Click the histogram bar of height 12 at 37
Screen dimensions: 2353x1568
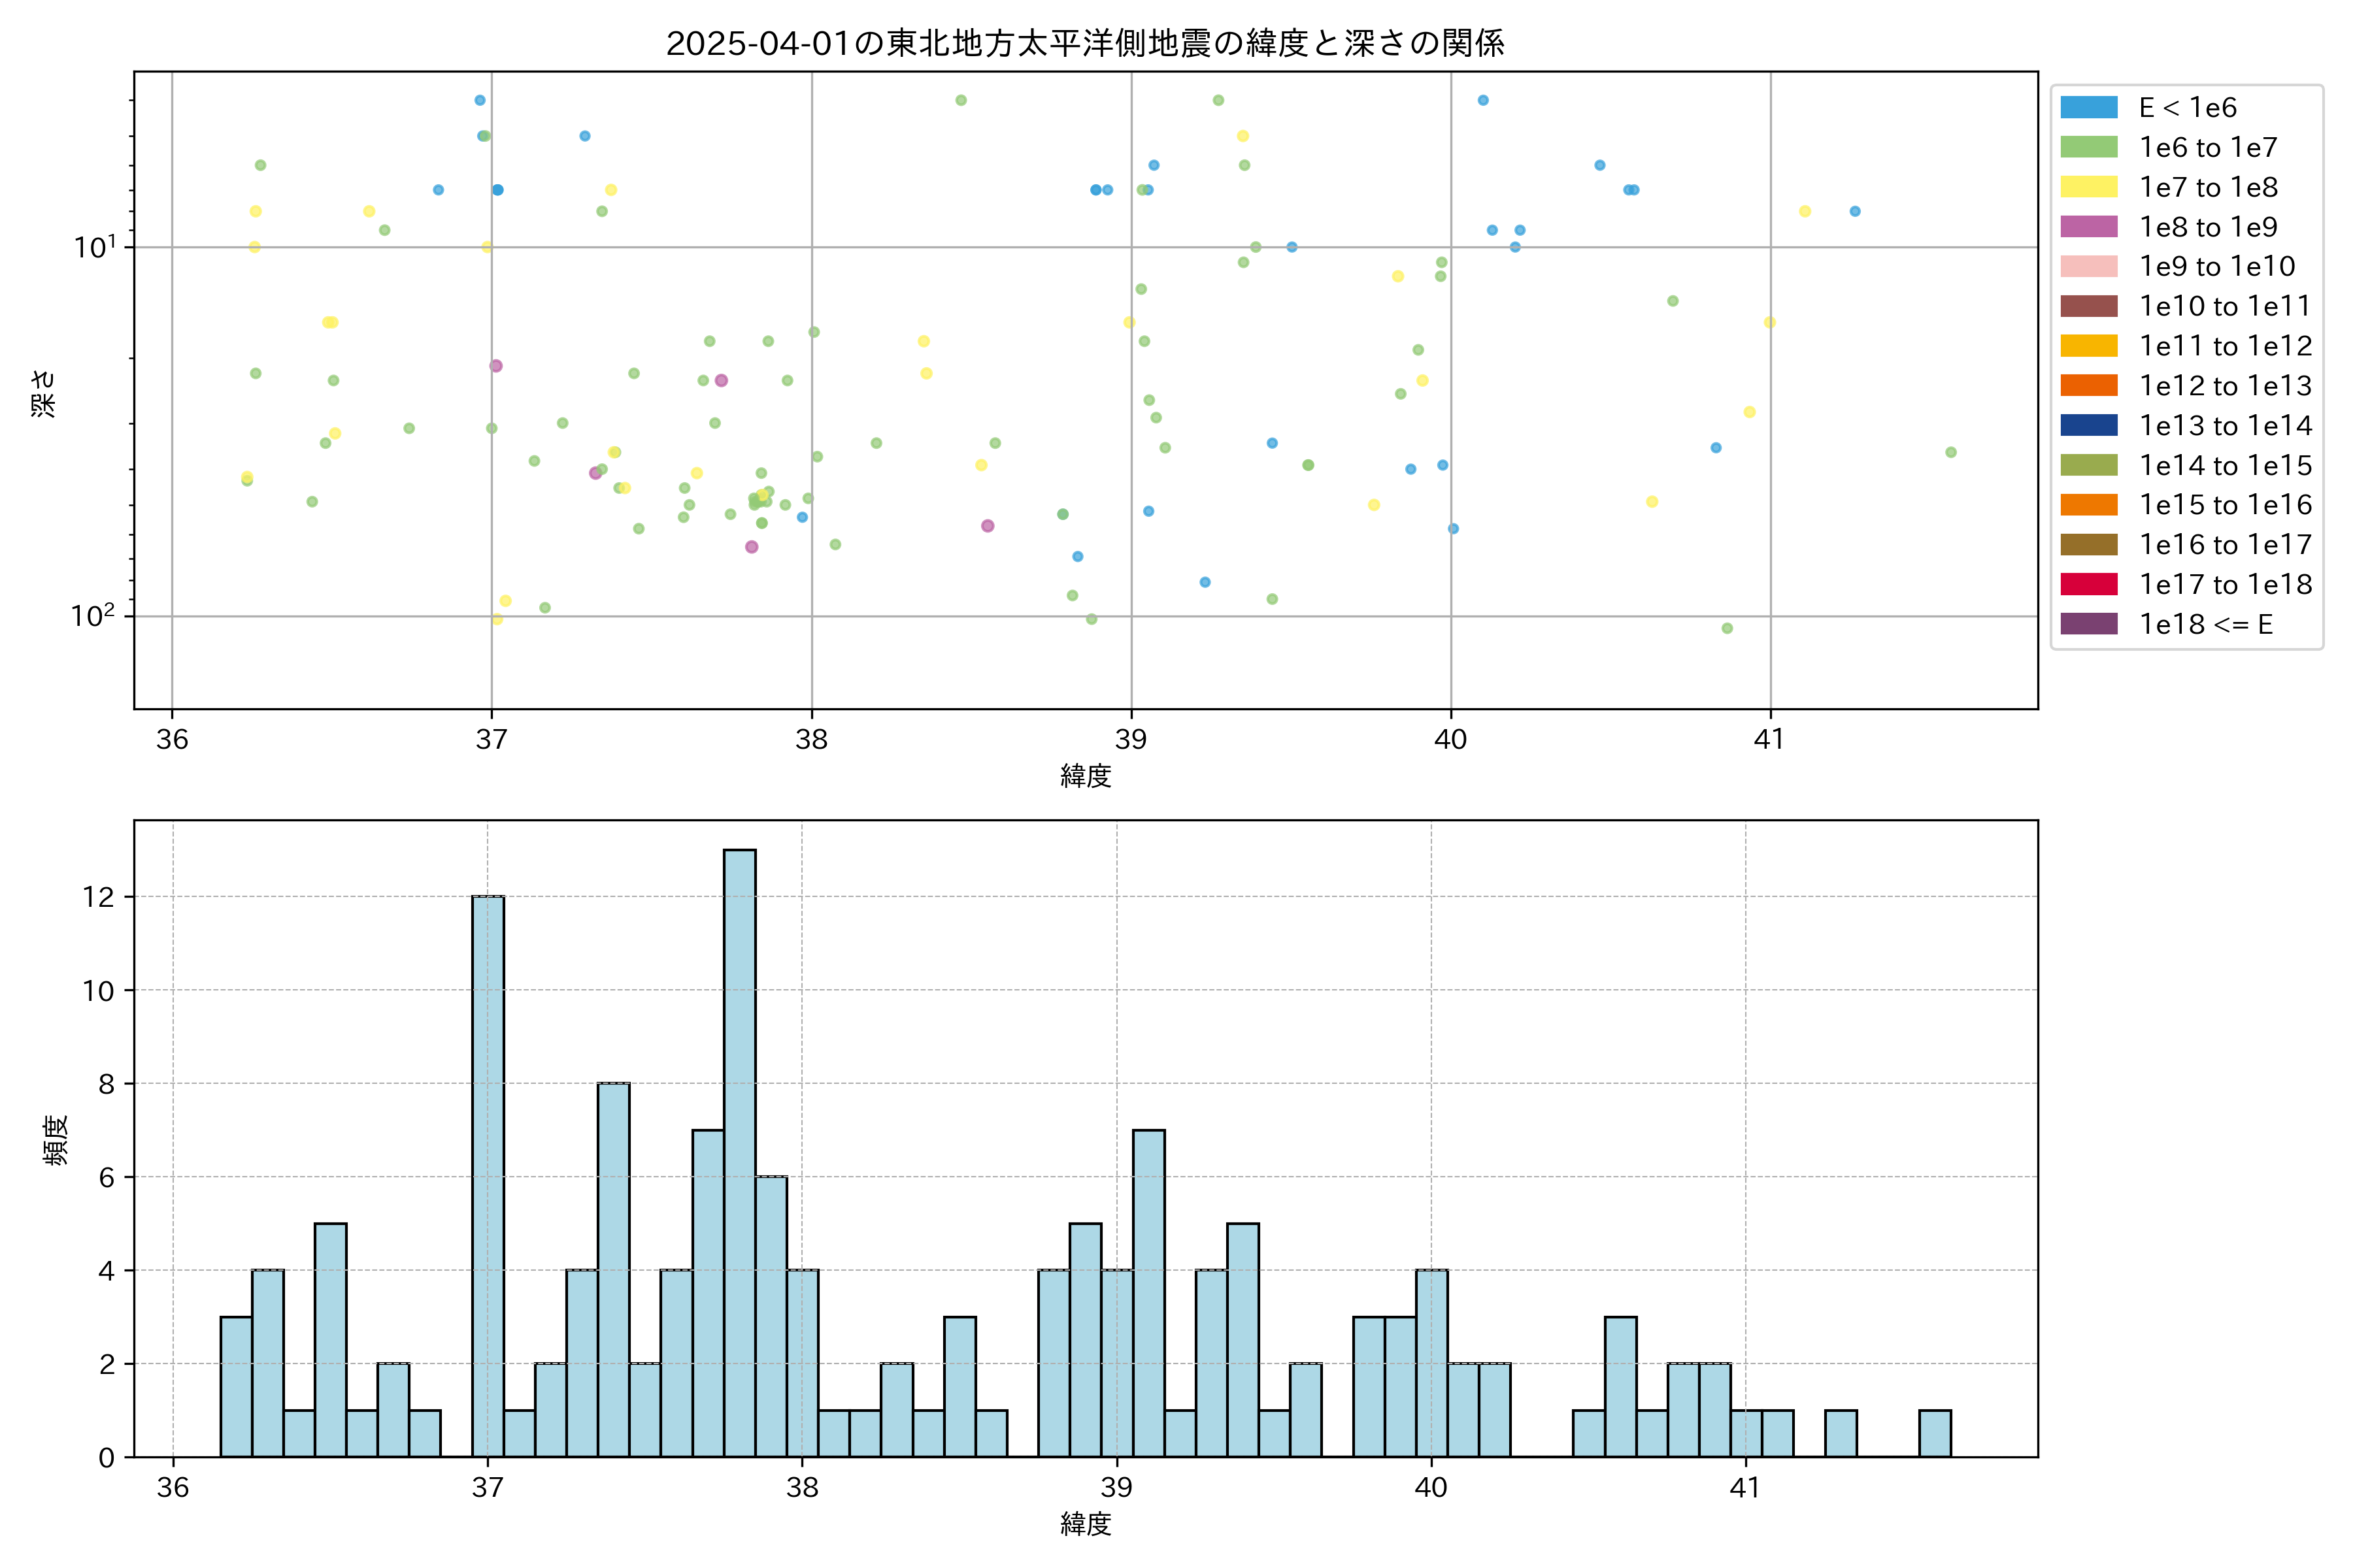[488, 1175]
